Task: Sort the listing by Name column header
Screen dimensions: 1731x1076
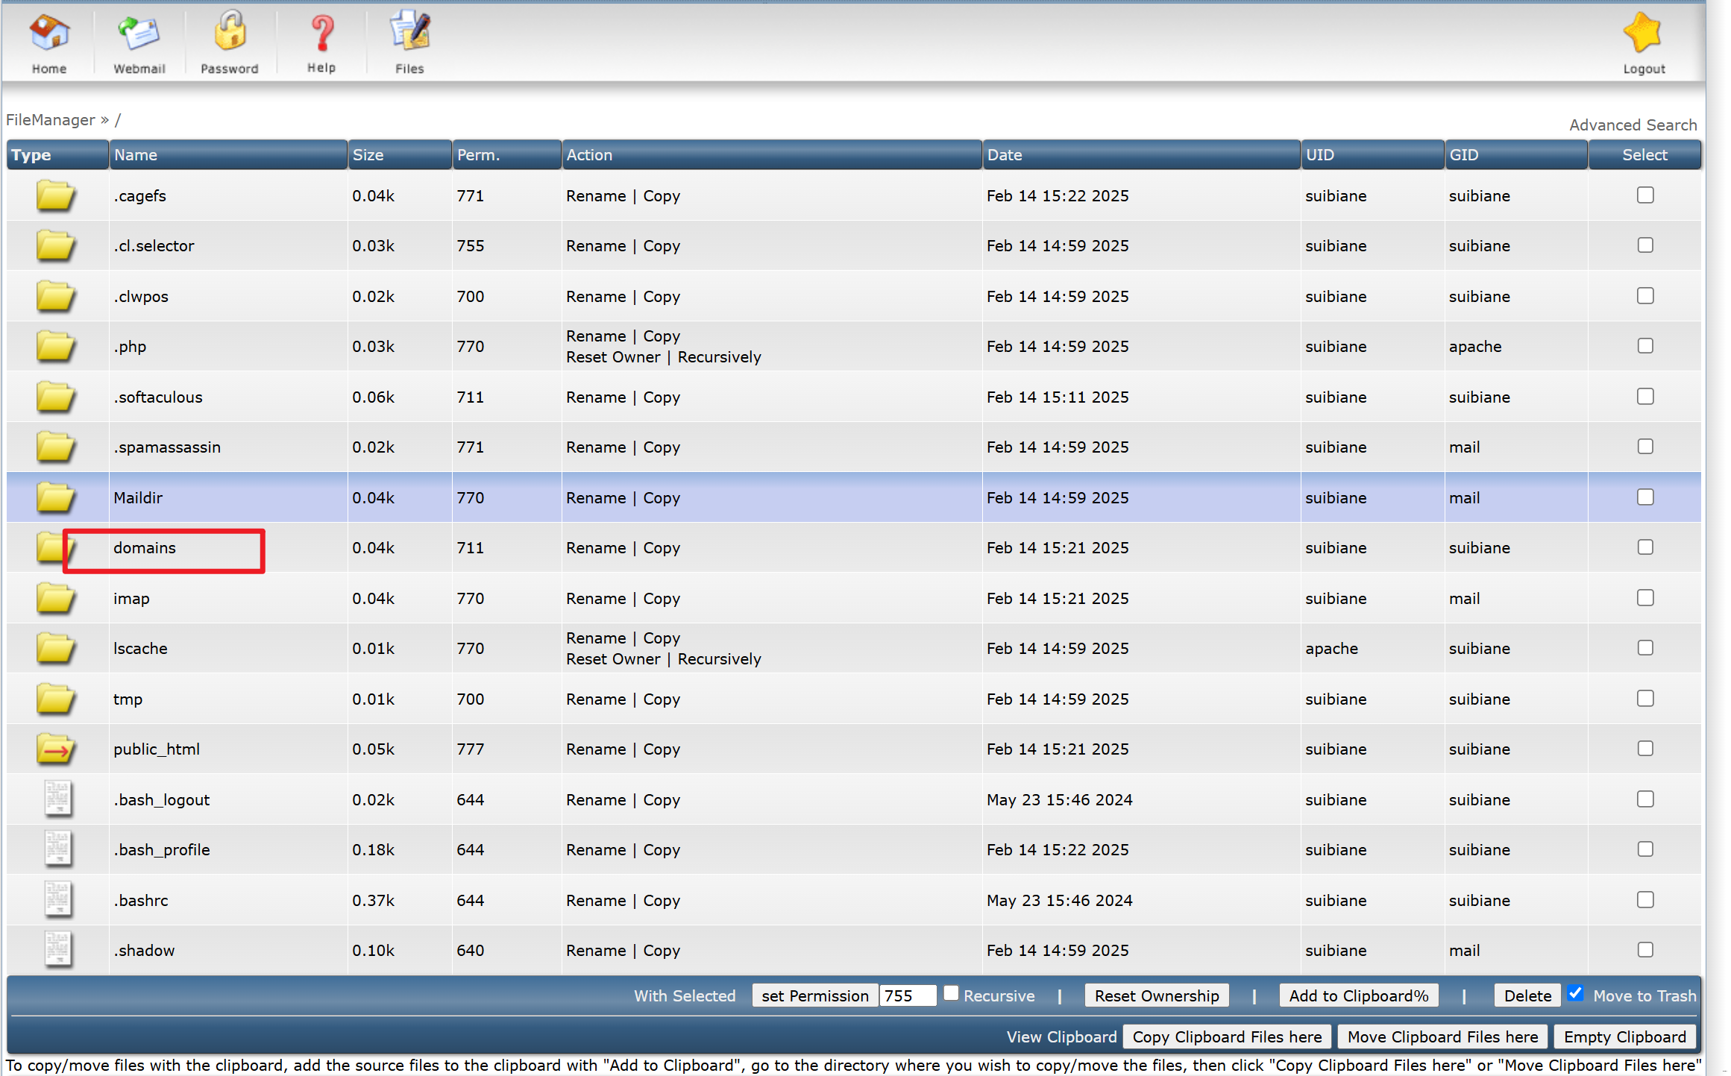Action: 136,155
